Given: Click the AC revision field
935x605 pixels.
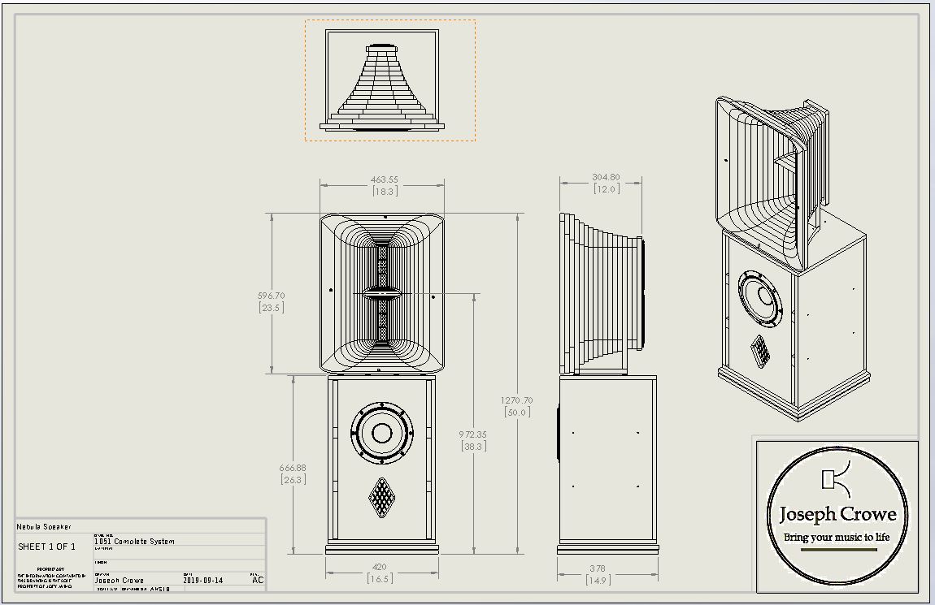Looking at the screenshot, I should point(258,579).
